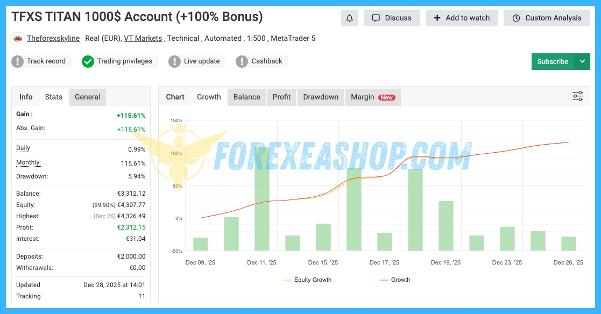Open Margin tab marked New

point(372,97)
